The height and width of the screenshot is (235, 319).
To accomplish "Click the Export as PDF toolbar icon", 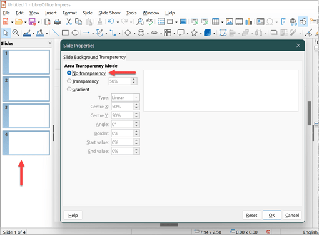I will (x=48, y=22).
